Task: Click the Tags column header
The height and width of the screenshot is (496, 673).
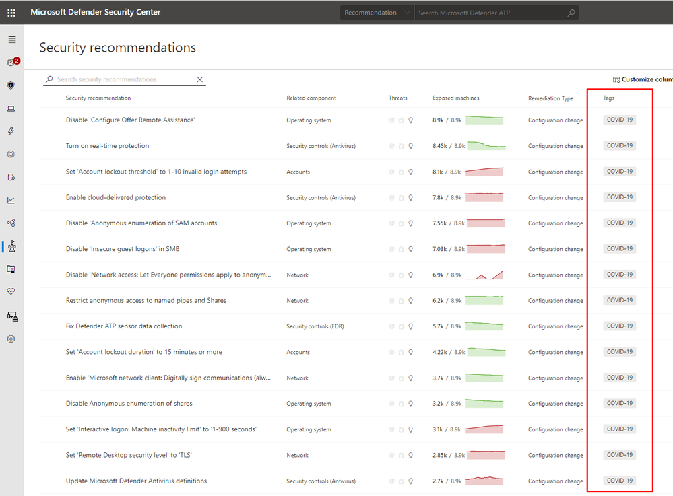Action: [608, 98]
